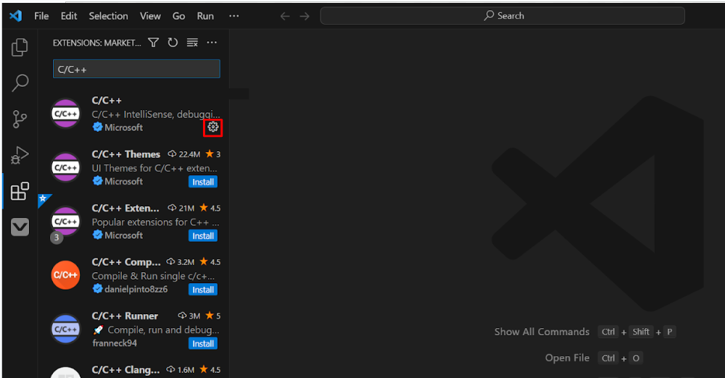The width and height of the screenshot is (725, 378).
Task: Open the Search view in activity bar
Action: [x=20, y=83]
